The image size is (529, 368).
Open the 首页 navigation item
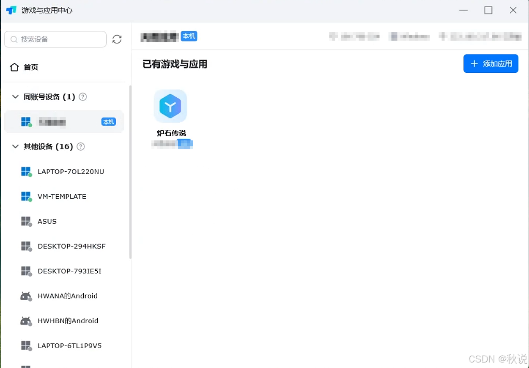tap(30, 67)
